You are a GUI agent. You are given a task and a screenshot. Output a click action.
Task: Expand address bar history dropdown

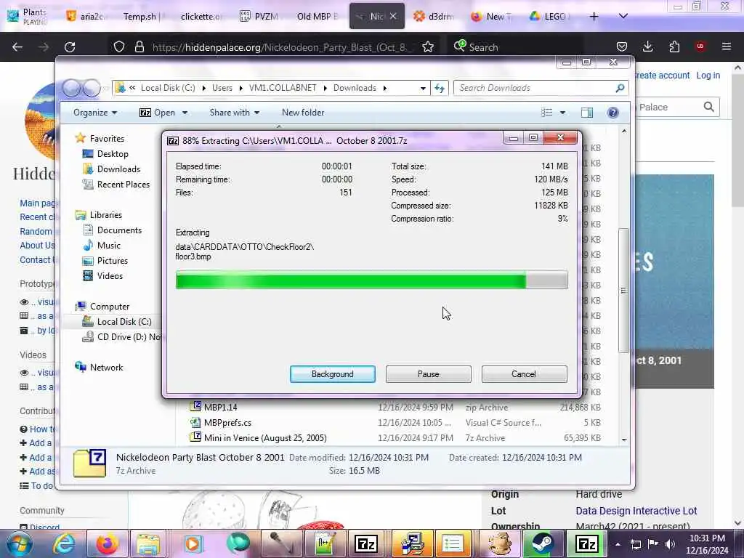(423, 88)
